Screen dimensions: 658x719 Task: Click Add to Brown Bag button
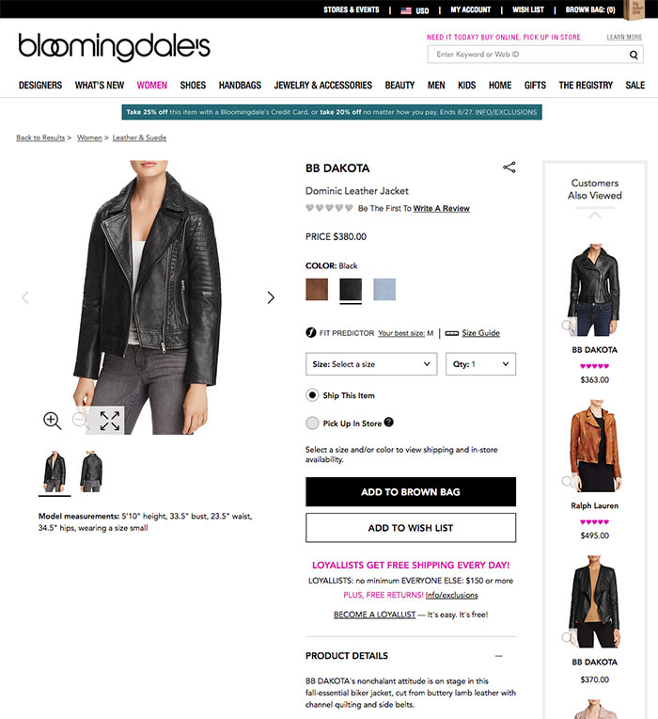[411, 492]
